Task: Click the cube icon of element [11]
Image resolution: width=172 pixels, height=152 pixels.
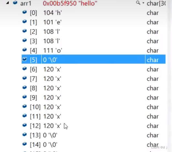Action: click(25, 116)
